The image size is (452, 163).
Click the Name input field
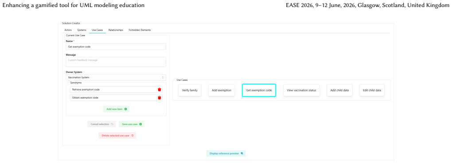pos(116,46)
